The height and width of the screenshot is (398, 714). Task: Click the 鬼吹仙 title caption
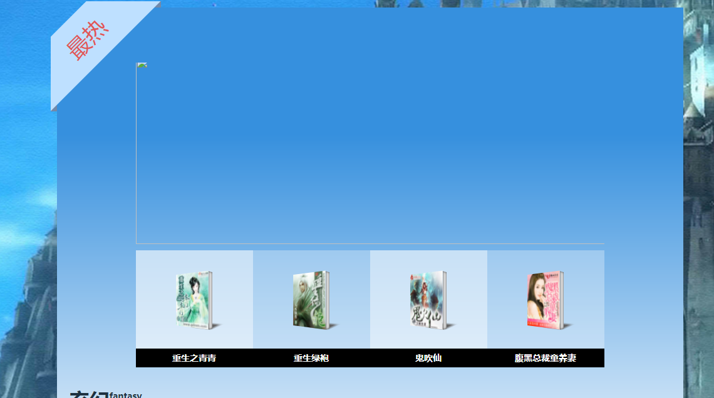point(428,358)
